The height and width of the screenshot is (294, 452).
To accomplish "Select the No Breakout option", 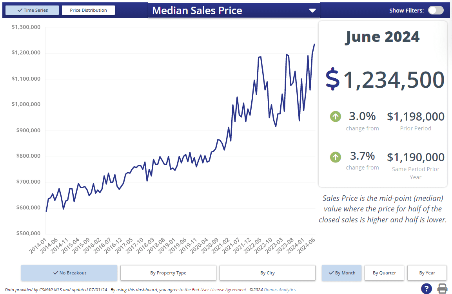I will pyautogui.click(x=69, y=273).
